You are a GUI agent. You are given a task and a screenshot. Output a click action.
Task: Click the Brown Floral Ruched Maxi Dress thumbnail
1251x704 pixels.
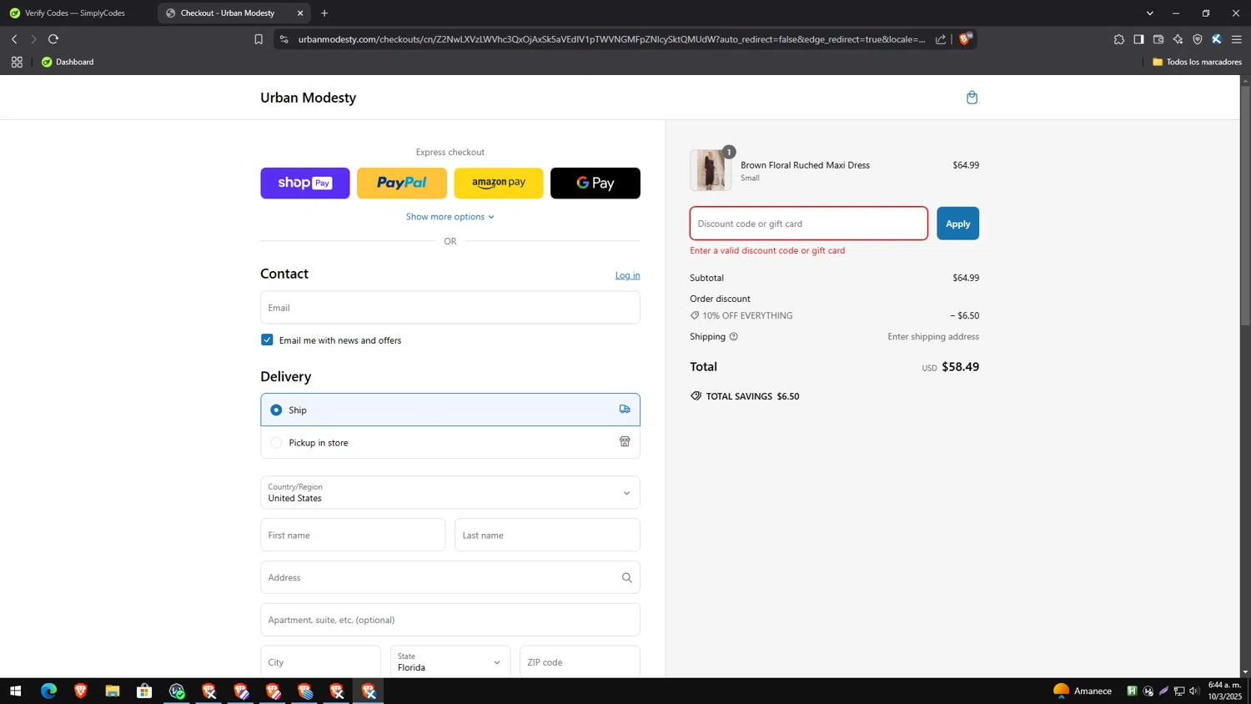click(x=711, y=170)
